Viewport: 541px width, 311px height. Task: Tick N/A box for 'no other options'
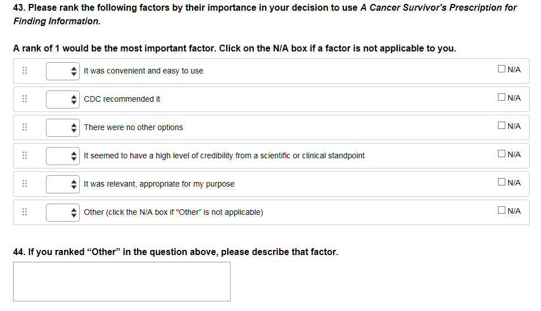tap(501, 126)
